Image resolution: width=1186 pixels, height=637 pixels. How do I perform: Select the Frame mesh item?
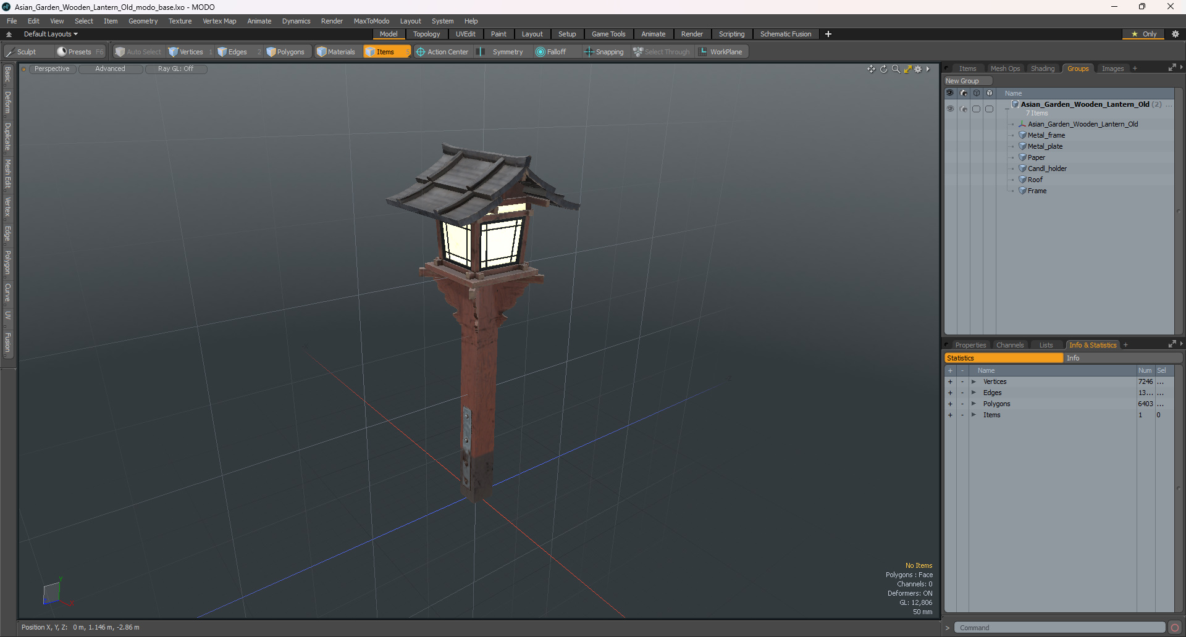1037,191
